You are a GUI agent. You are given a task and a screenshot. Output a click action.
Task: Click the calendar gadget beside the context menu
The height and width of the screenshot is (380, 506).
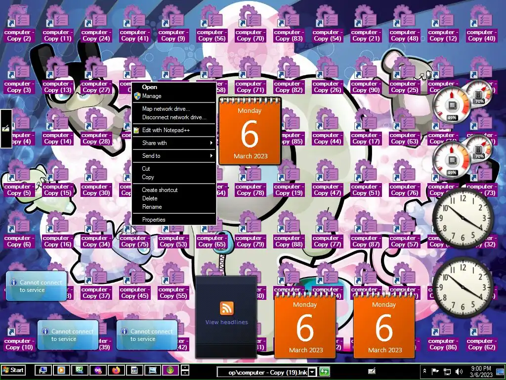pos(250,131)
